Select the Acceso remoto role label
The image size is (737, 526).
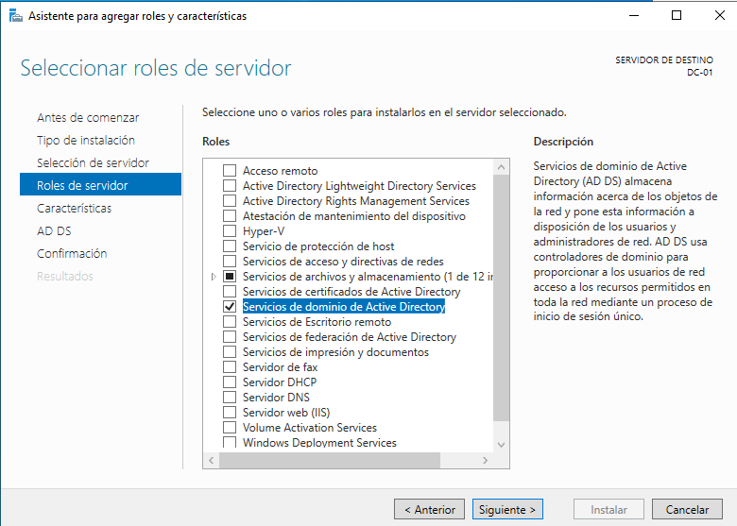click(280, 171)
